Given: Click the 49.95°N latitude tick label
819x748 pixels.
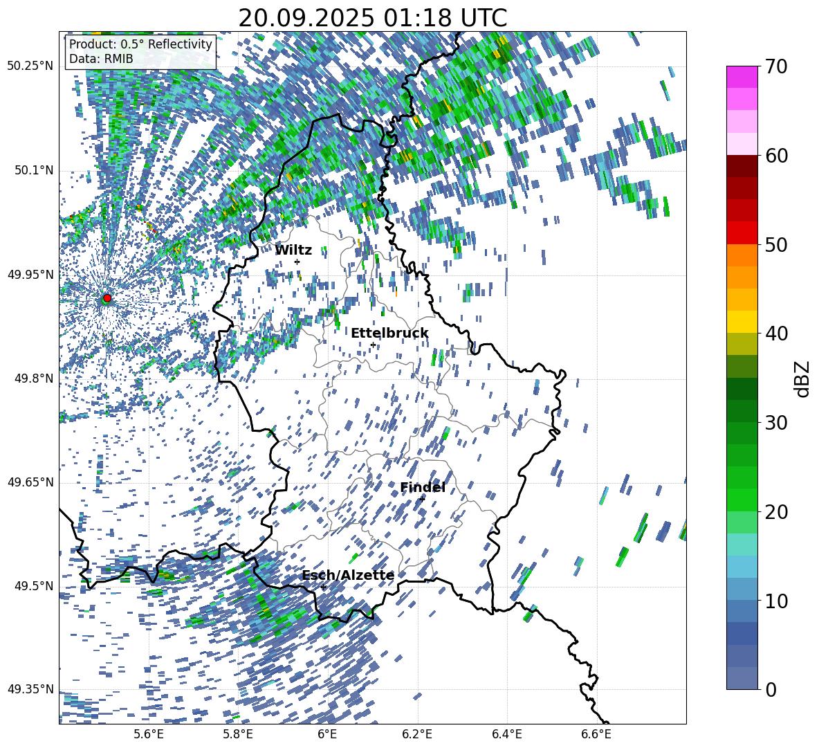Looking at the screenshot, I should (x=30, y=275).
